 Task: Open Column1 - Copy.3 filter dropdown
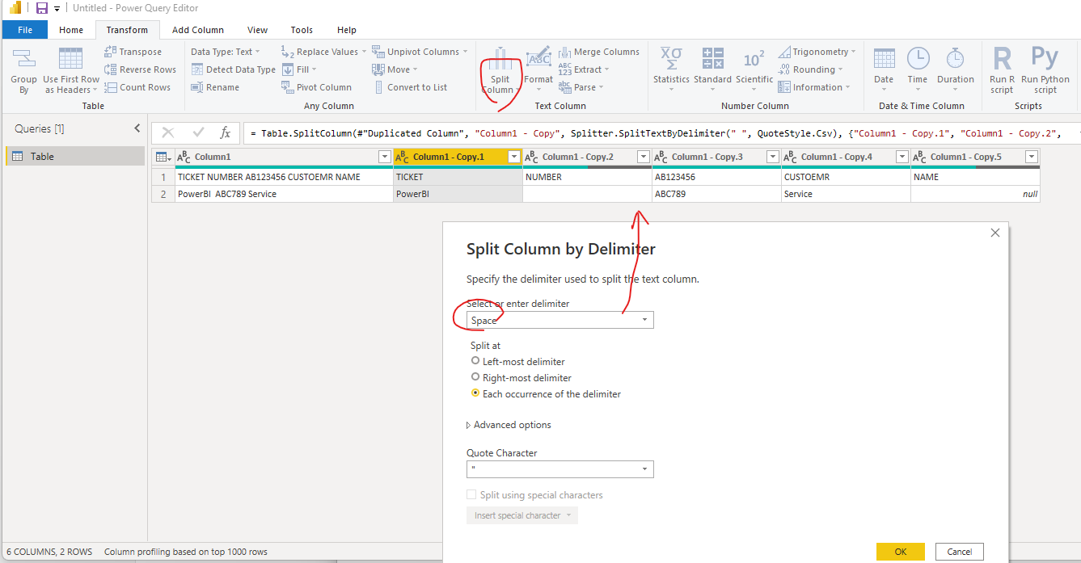point(773,157)
